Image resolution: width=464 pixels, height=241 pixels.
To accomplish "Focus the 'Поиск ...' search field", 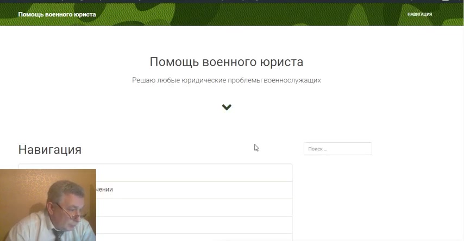I will (x=337, y=149).
